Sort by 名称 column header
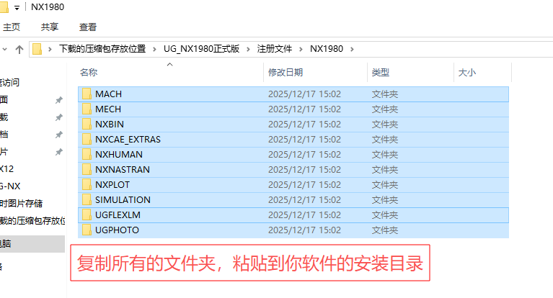Screen dimensions: 553x298 [89, 73]
